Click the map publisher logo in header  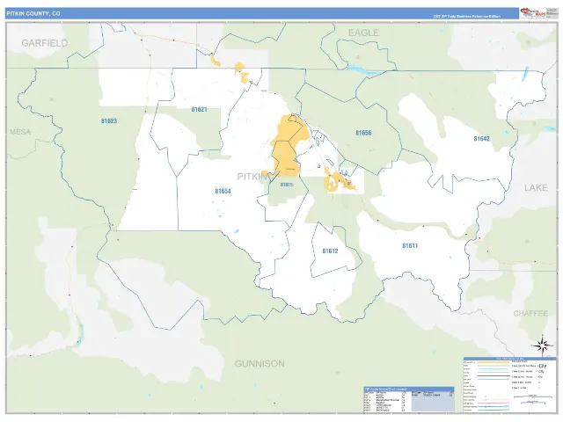534,13
